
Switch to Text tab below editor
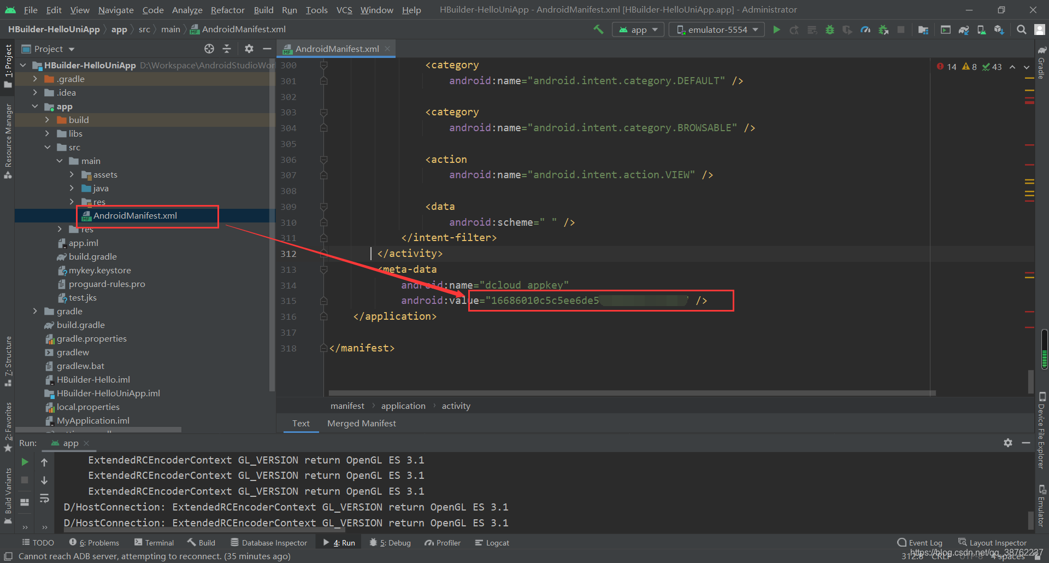tap(301, 424)
